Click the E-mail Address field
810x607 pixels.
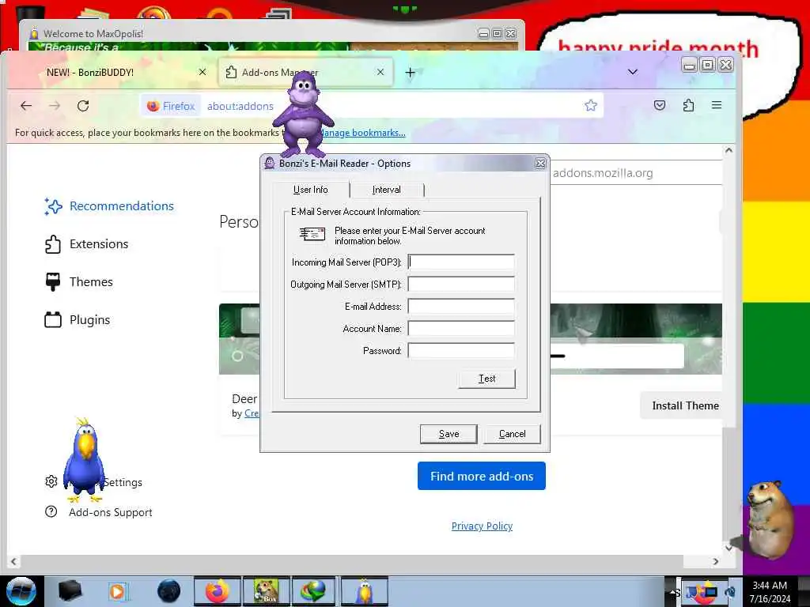tap(461, 307)
